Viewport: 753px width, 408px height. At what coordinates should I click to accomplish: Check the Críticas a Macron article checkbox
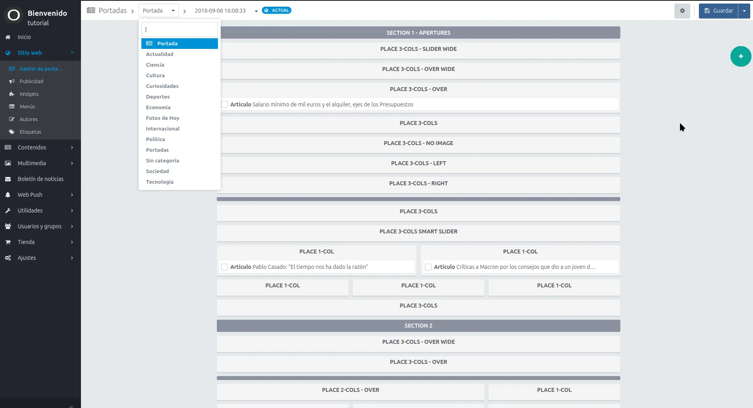[x=428, y=267]
